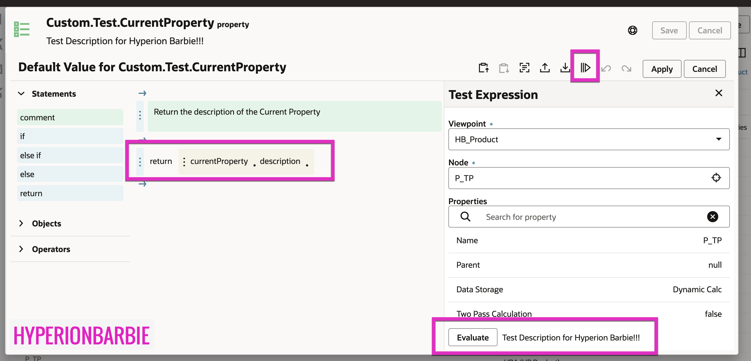Viewport: 751px width, 361px height.
Task: Open the Viewpoint dropdown HB_Product
Action: pos(589,139)
